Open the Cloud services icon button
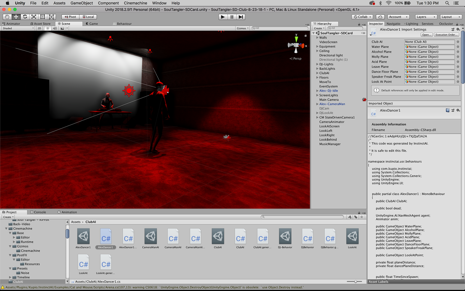The width and height of the screenshot is (465, 291). [x=380, y=17]
